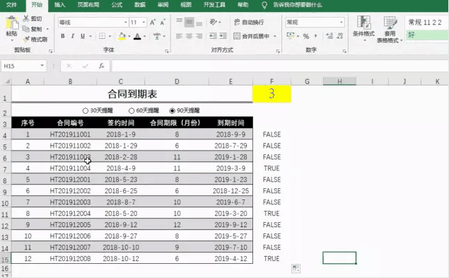This screenshot has height=278, width=449.
Task: Open the number format dropdown
Action: tap(342, 23)
